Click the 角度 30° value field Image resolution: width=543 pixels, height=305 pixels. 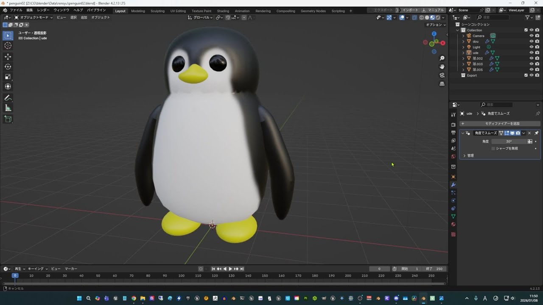509,141
